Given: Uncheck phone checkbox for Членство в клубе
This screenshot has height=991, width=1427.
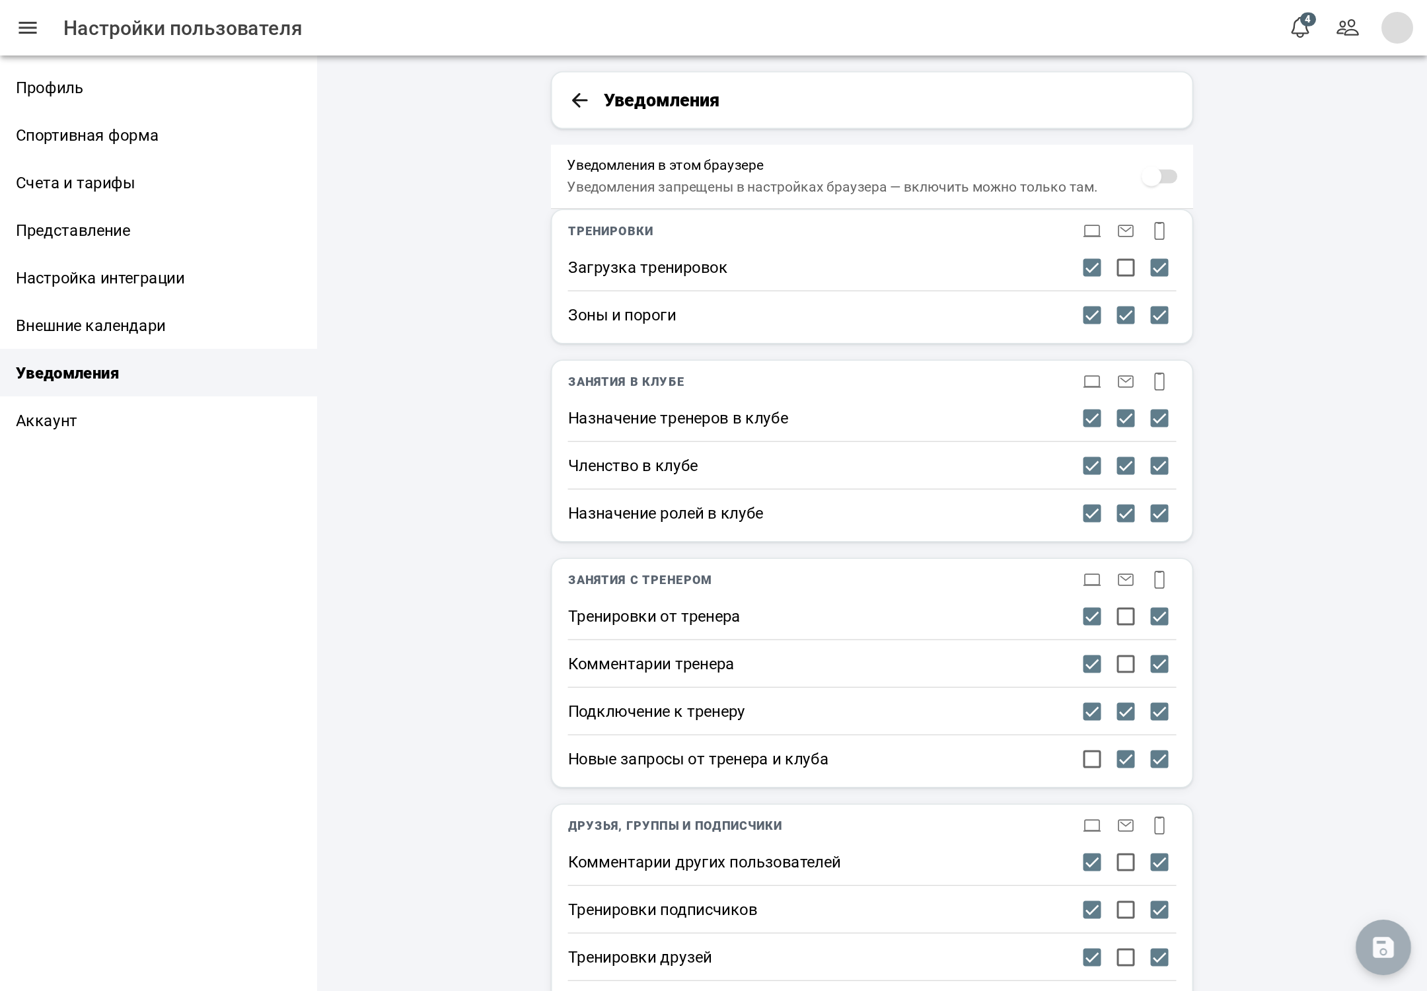Looking at the screenshot, I should pyautogui.click(x=1159, y=466).
